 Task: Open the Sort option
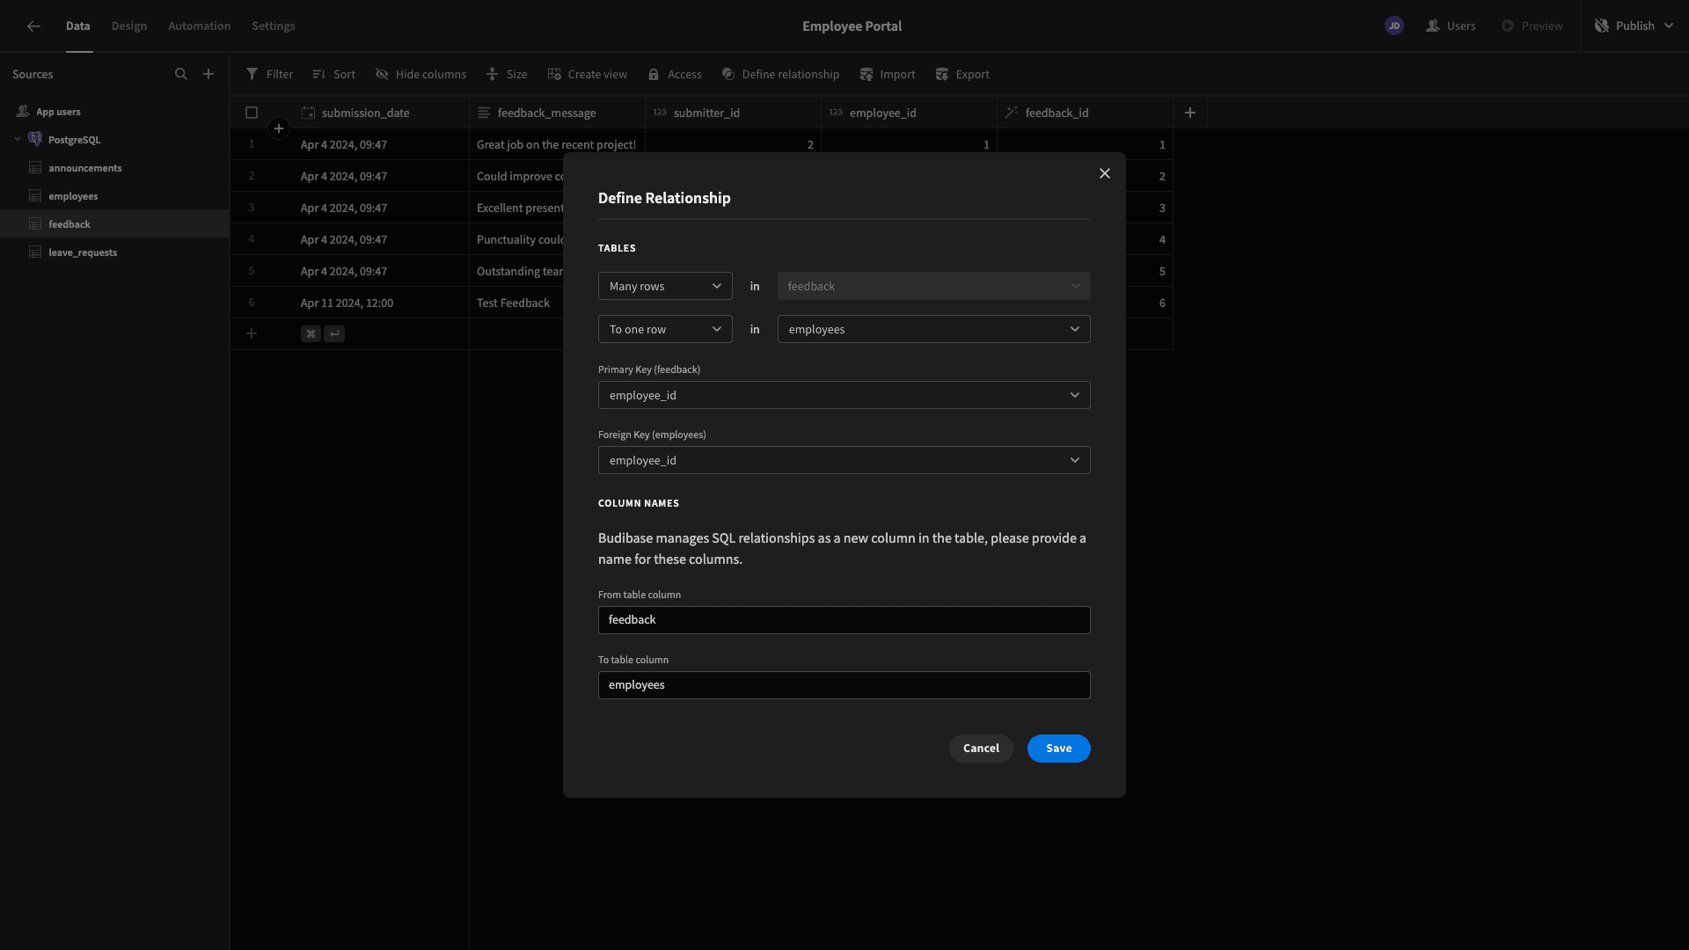(334, 75)
